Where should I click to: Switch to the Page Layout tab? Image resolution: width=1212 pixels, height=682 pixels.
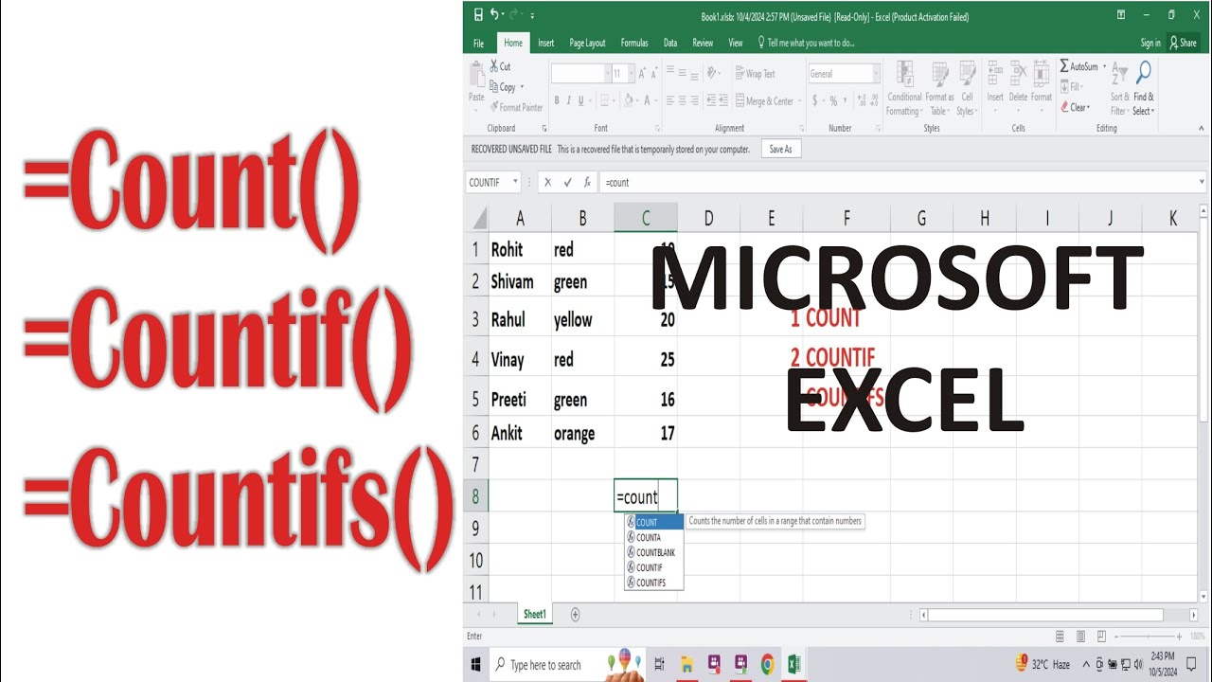(x=587, y=43)
